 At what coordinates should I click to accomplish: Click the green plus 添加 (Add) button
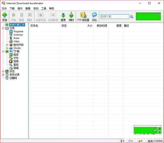tap(5, 17)
